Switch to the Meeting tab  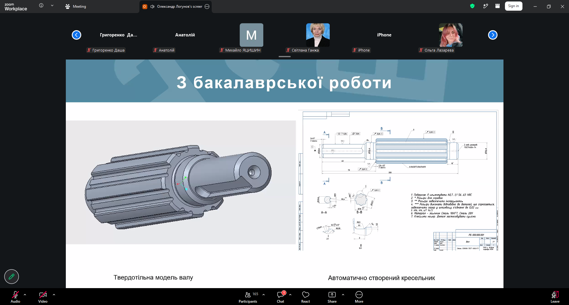pyautogui.click(x=76, y=7)
